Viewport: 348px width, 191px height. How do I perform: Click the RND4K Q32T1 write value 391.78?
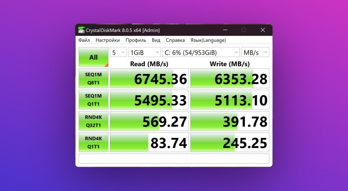click(230, 121)
